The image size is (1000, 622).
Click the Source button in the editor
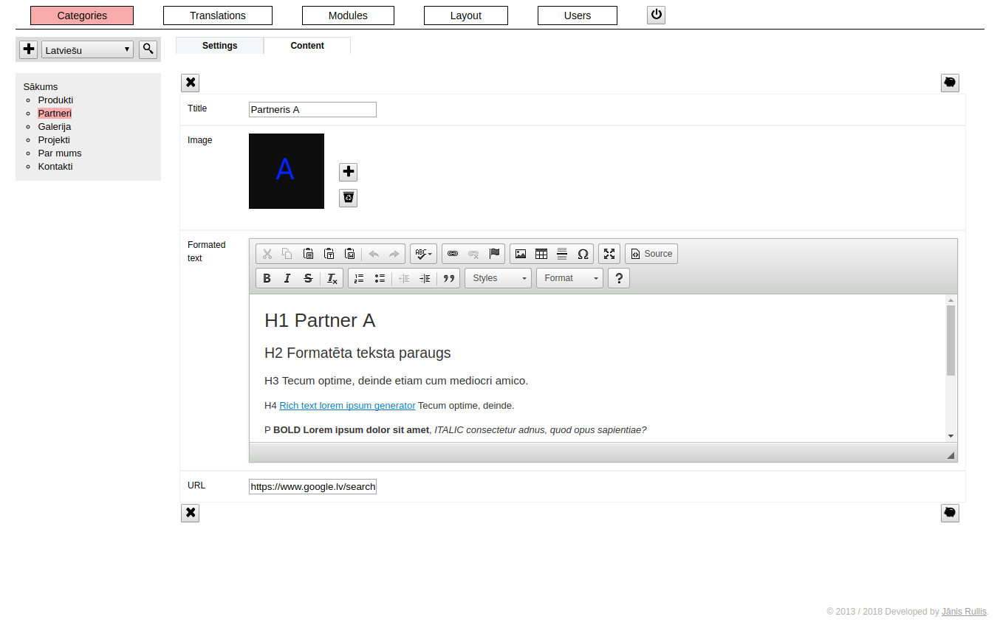[651, 254]
